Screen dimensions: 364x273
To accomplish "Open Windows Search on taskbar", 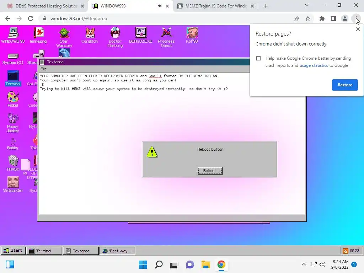I will click(x=159, y=264).
